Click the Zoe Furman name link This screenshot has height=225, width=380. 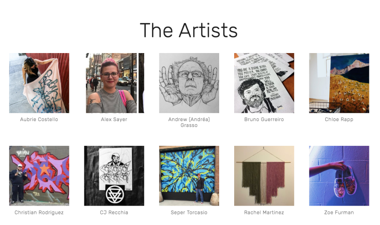(x=339, y=212)
